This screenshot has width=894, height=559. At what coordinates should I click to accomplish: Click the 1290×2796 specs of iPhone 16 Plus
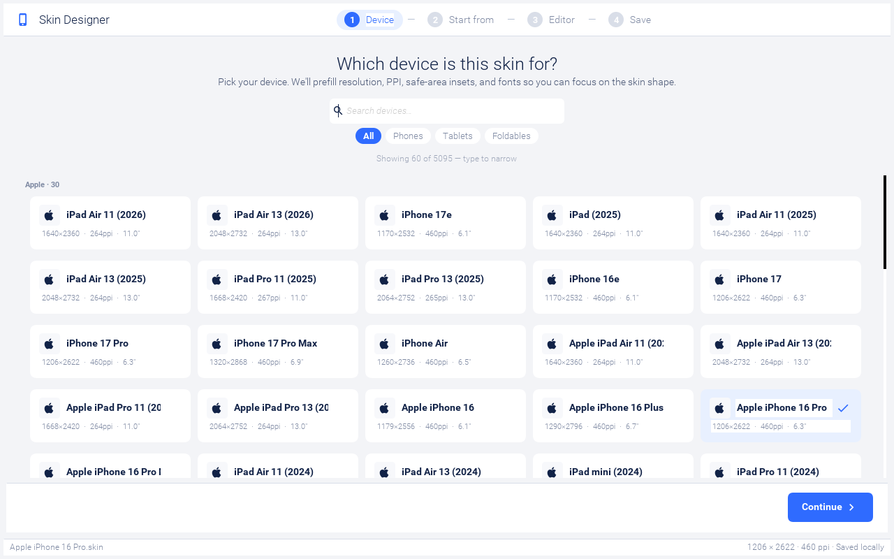(592, 426)
